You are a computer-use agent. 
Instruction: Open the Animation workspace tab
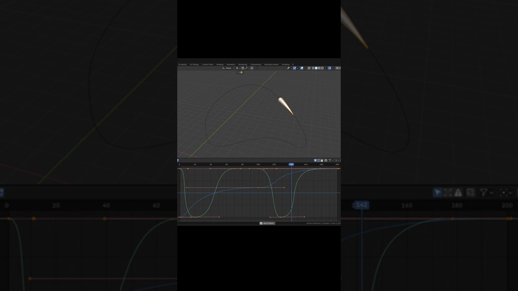(x=231, y=65)
